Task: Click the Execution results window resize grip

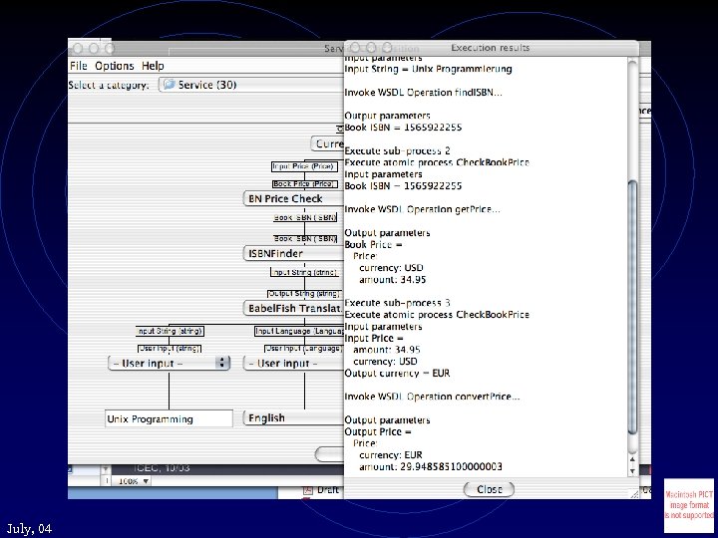Action: pos(634,493)
